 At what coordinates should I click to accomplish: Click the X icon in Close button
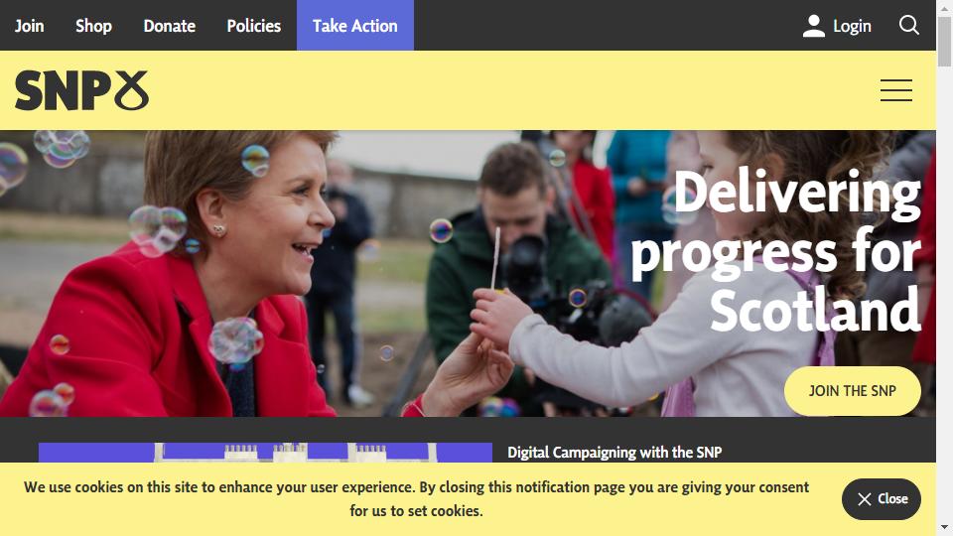(x=865, y=499)
